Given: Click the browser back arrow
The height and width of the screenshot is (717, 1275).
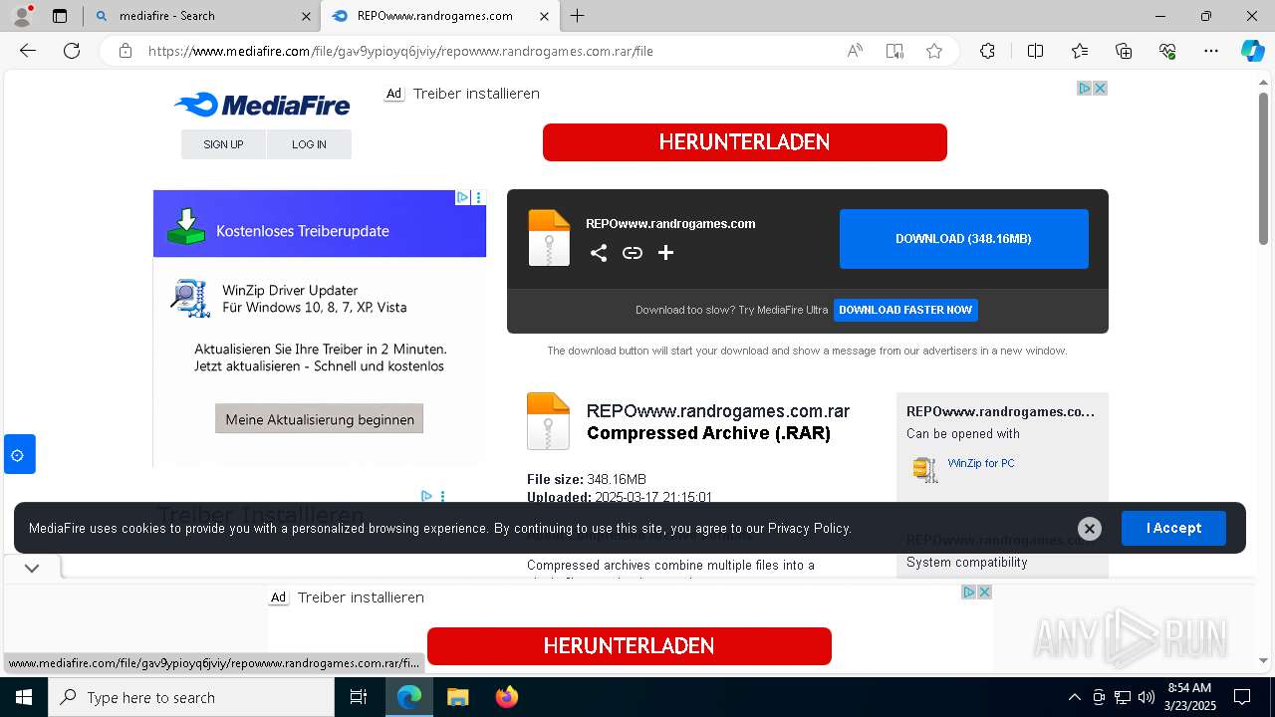Looking at the screenshot, I should (x=28, y=51).
